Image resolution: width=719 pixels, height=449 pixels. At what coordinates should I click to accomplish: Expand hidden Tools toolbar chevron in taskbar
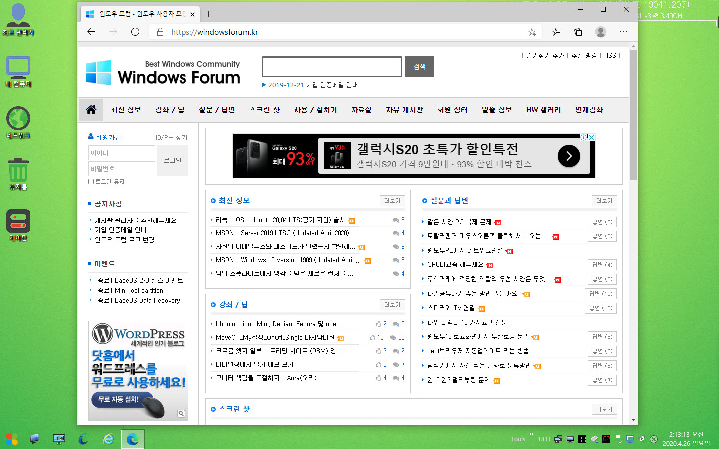[x=531, y=434]
